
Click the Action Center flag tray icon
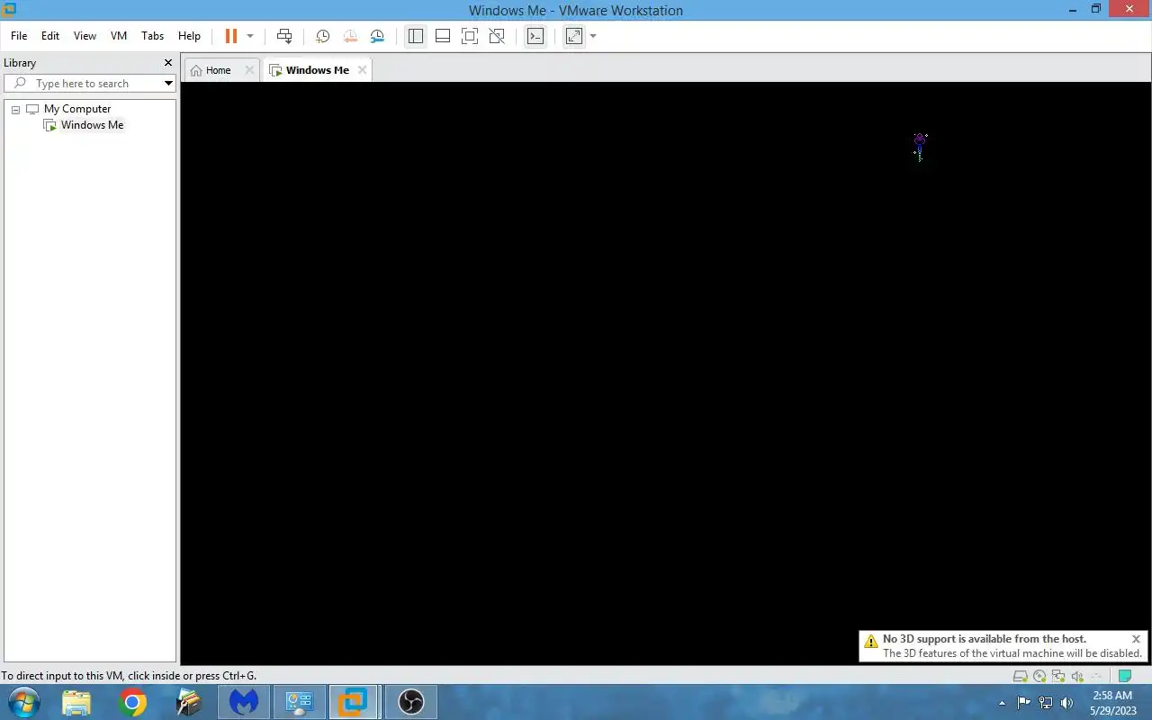point(1024,703)
